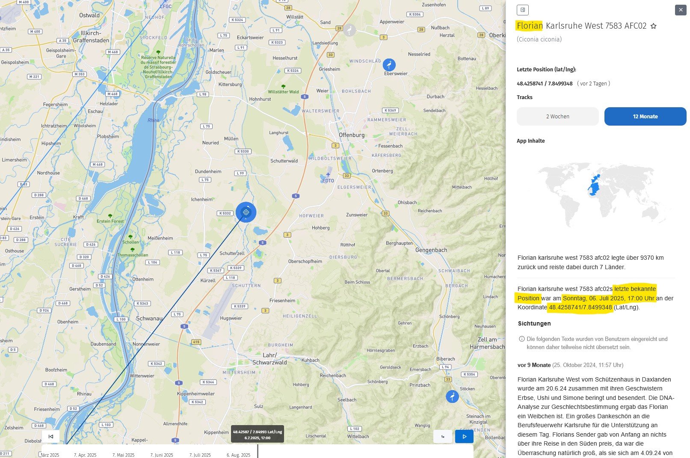690x458 pixels.
Task: Play the track animation
Action: tap(464, 436)
